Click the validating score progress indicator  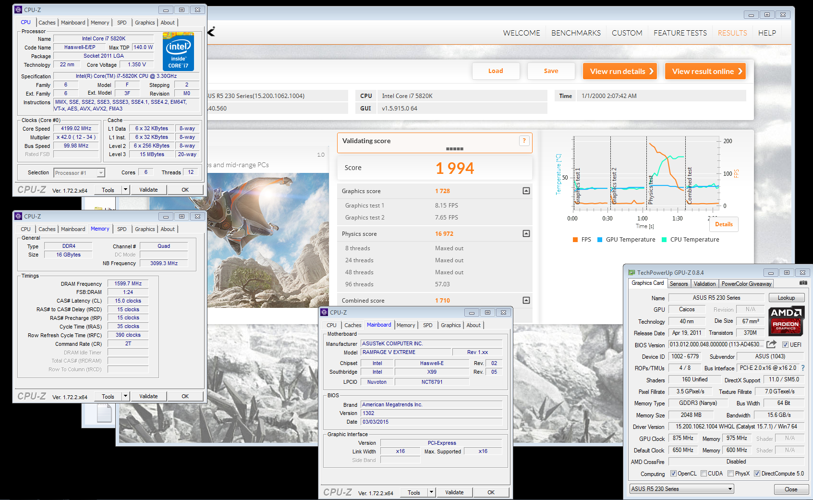coord(454,149)
